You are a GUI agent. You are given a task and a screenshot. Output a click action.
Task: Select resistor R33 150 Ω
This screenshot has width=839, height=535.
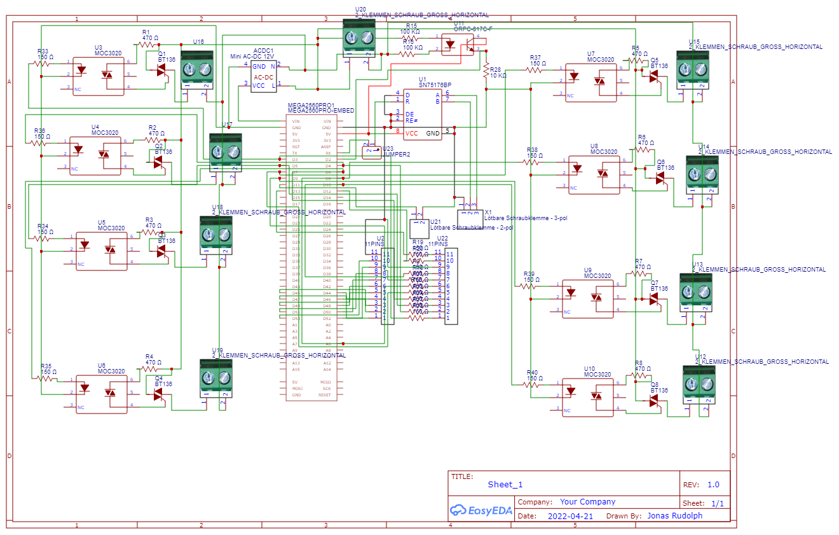[x=43, y=62]
